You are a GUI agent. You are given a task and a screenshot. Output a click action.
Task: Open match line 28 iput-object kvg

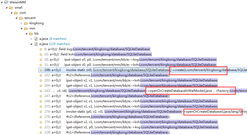click(x=131, y=60)
